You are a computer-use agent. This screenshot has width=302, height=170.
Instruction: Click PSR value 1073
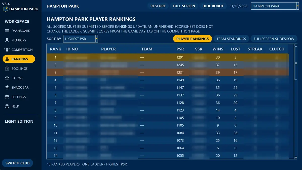click(180, 141)
